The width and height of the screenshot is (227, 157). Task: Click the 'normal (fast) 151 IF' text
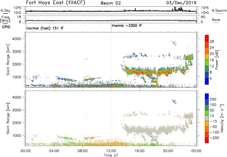[45, 28]
